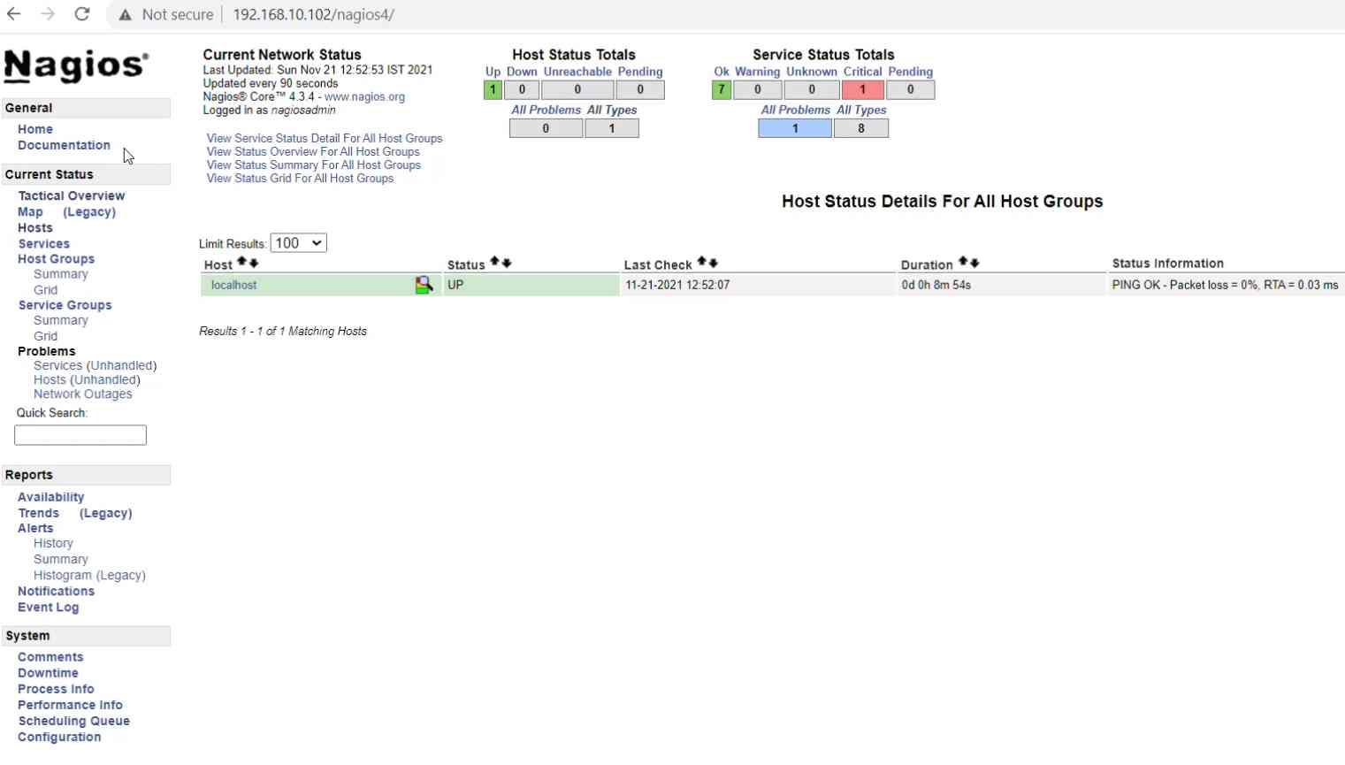Sort Host column descending with down arrow
The height and width of the screenshot is (765, 1345).
[254, 263]
